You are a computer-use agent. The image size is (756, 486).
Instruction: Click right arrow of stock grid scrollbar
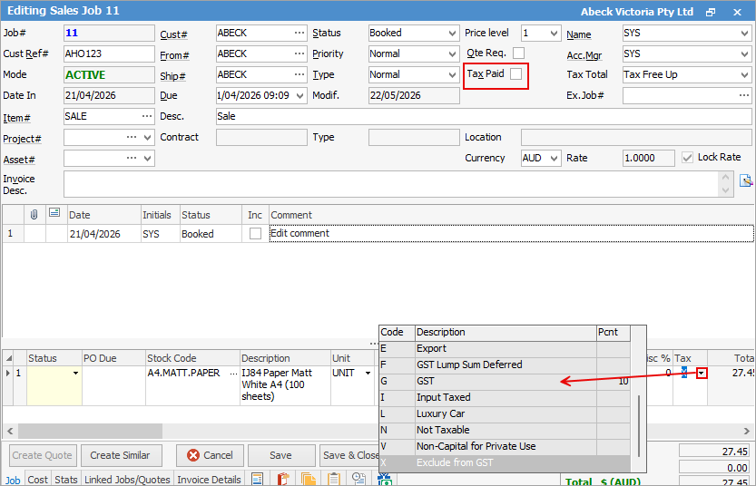pyautogui.click(x=746, y=431)
